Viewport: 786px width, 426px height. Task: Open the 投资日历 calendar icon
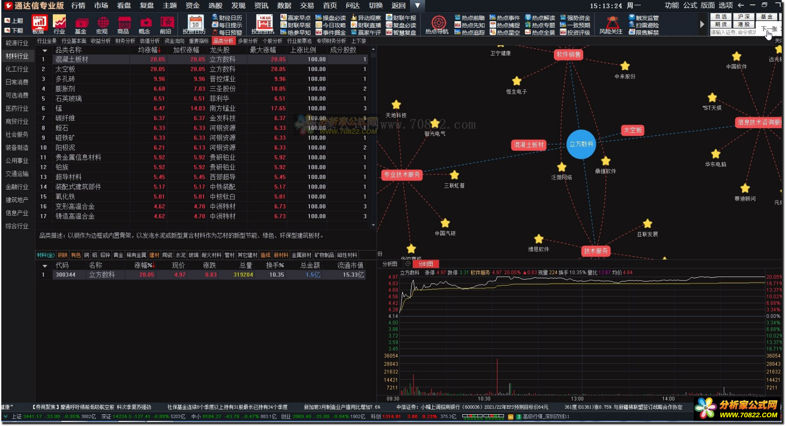(195, 25)
